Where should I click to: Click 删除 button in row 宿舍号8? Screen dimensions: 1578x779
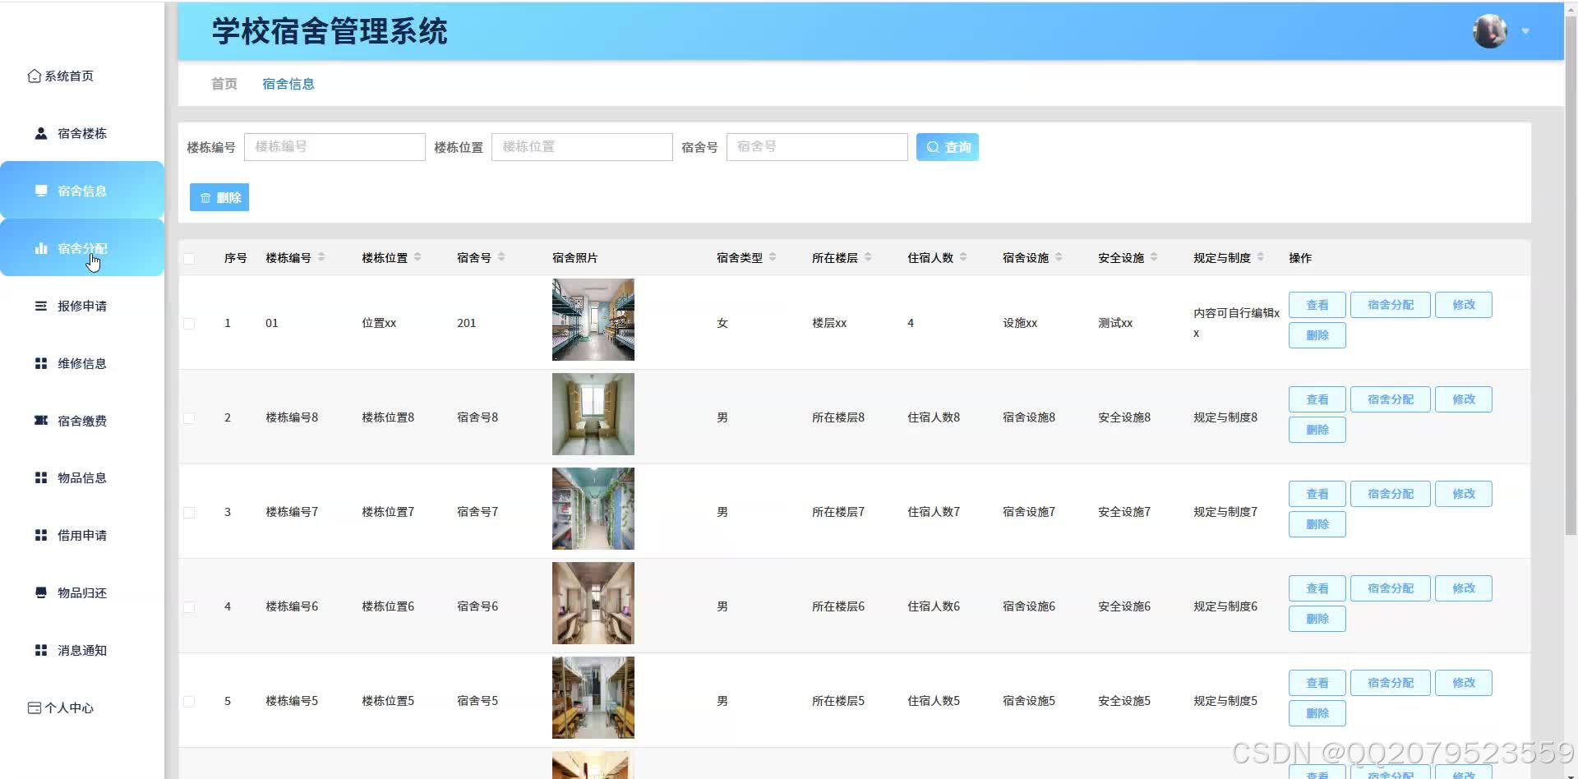point(1317,430)
